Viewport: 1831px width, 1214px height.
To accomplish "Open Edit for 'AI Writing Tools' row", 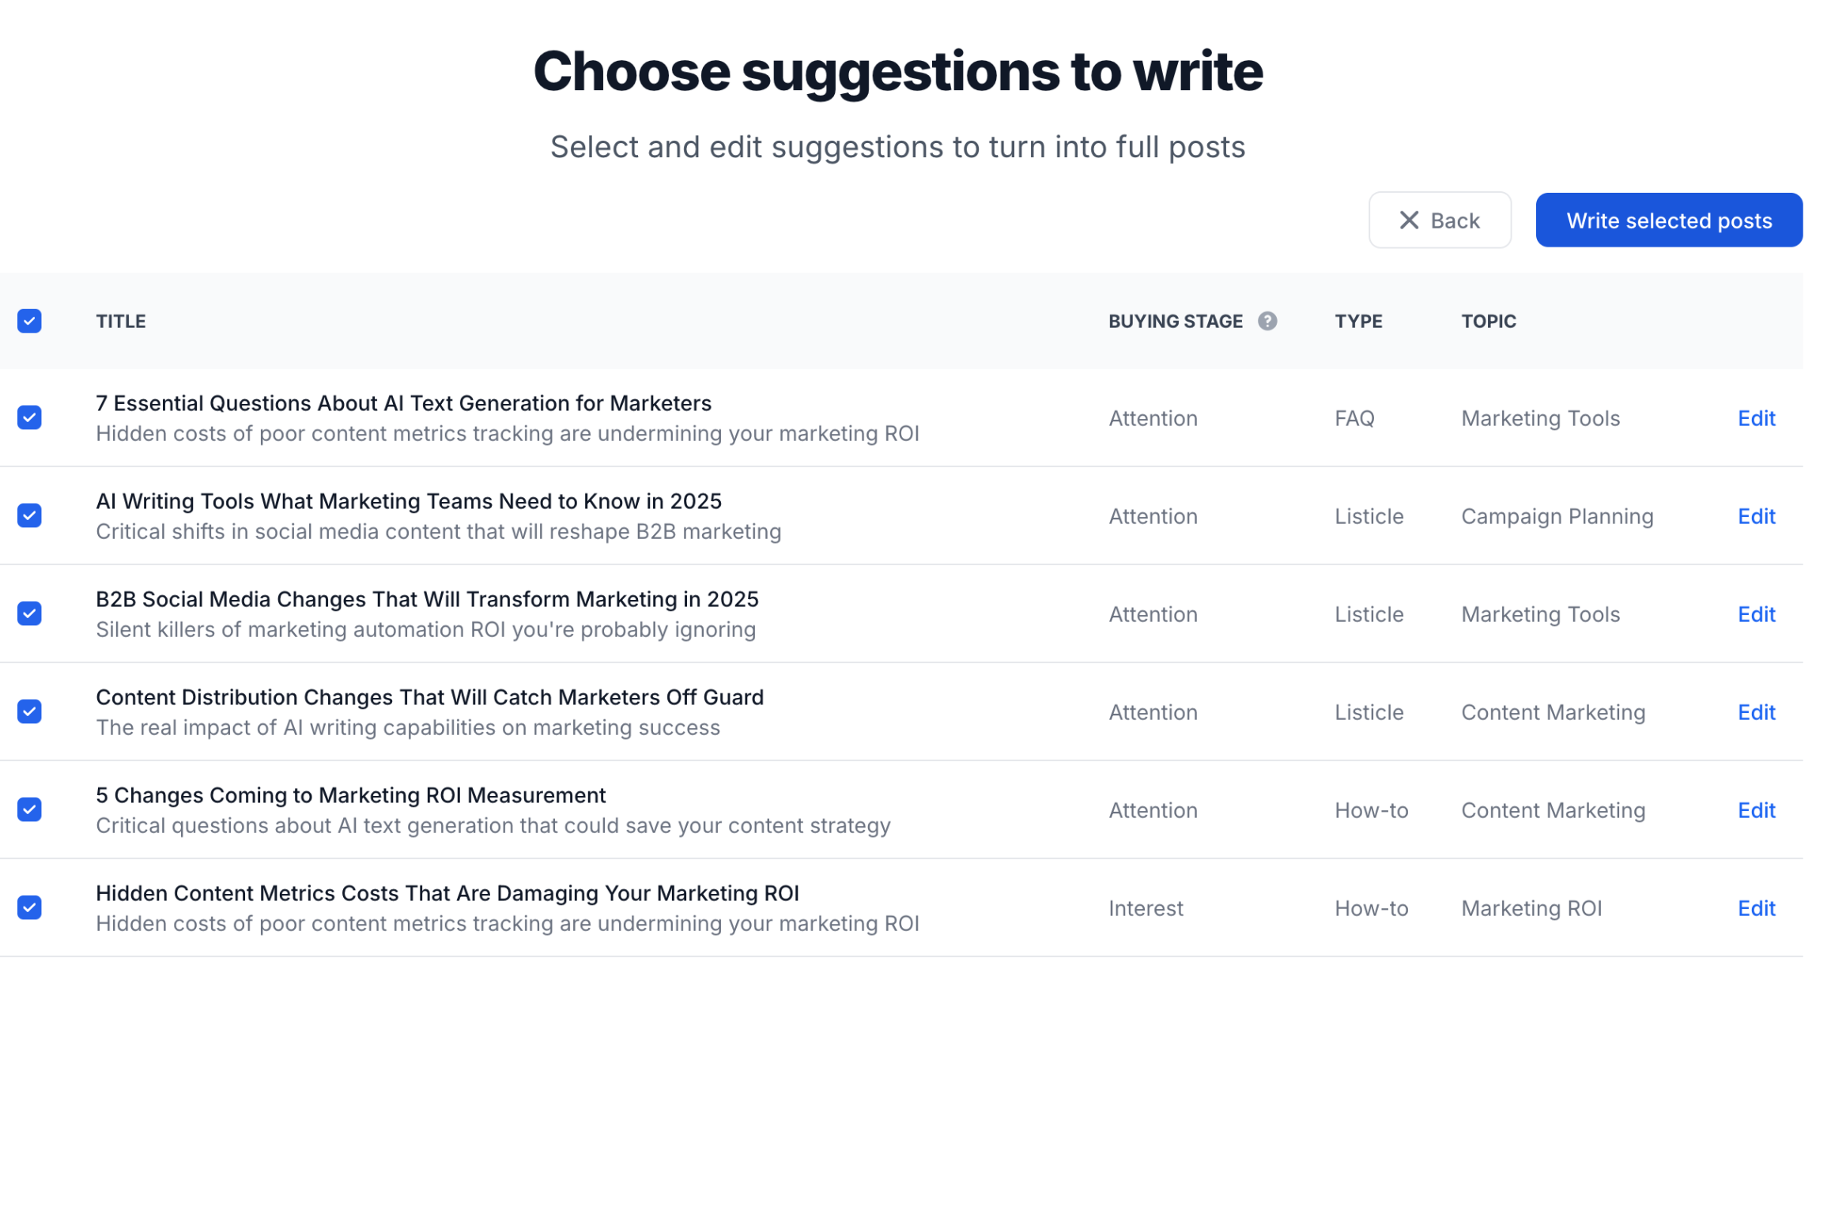I will click(1755, 516).
